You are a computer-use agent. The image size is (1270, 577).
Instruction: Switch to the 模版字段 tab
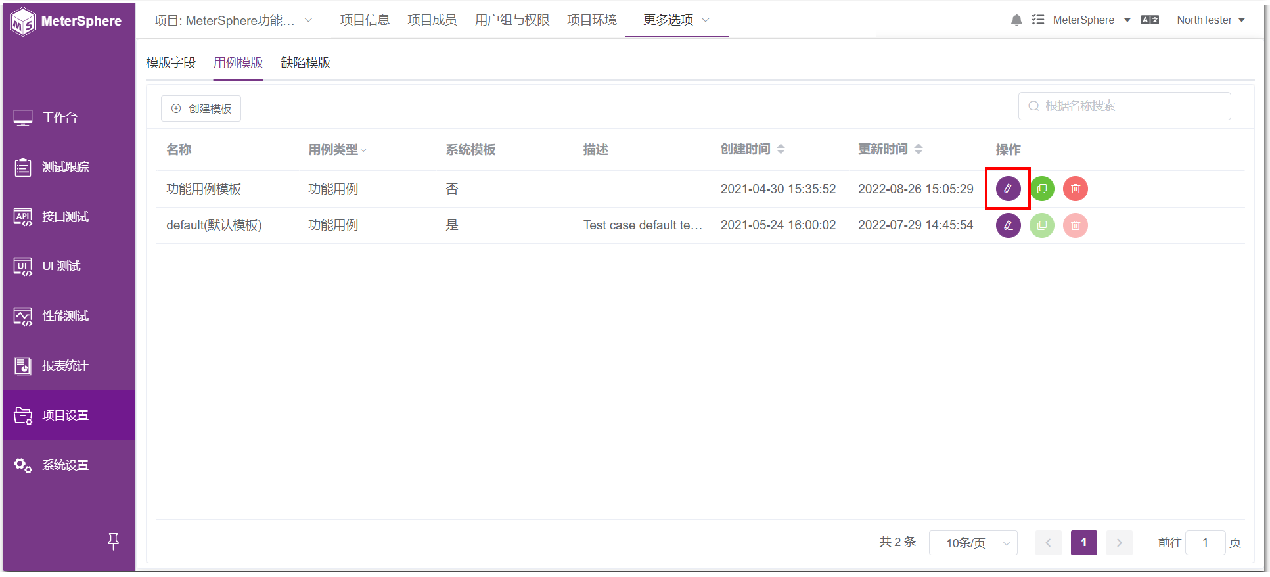(171, 62)
